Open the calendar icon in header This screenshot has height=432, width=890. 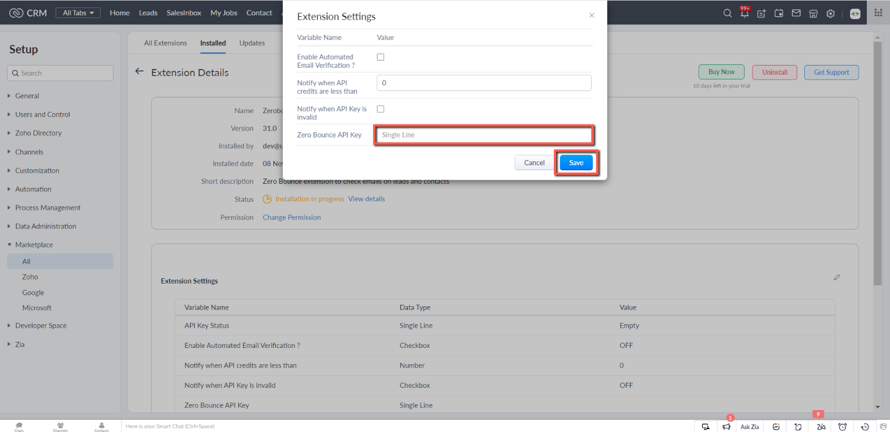[x=779, y=13]
